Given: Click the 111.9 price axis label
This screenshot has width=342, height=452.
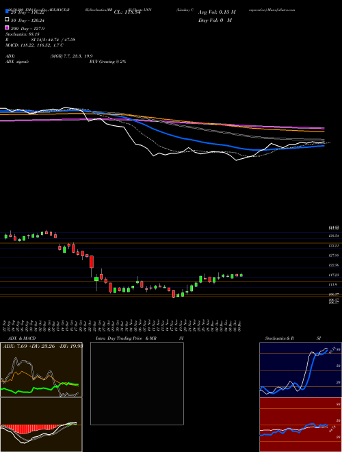Looking at the screenshot, I should click(x=333, y=284).
